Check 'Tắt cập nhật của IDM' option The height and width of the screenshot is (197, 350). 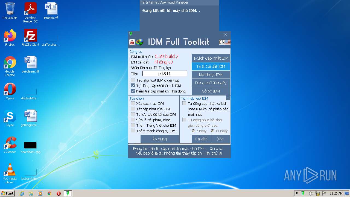[133, 109]
